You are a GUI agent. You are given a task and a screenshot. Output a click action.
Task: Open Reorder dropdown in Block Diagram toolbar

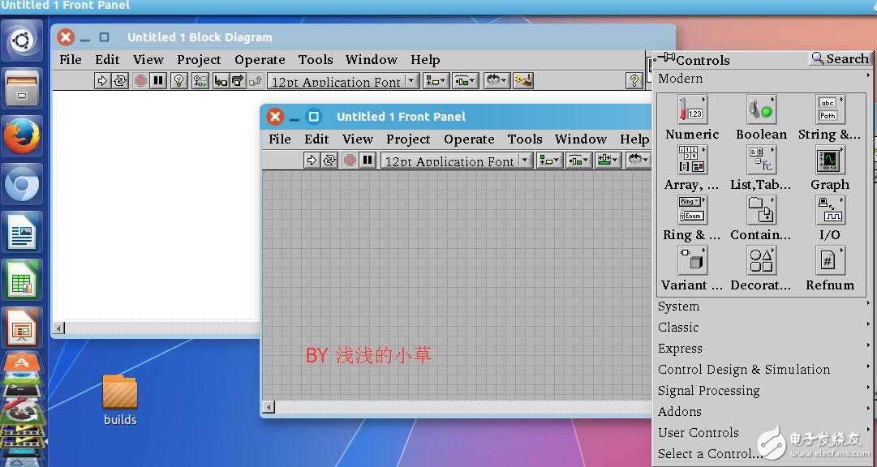click(497, 81)
